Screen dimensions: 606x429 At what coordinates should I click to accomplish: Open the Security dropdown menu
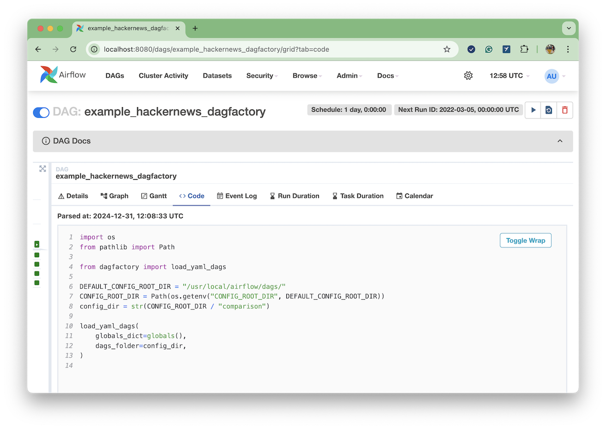(261, 76)
